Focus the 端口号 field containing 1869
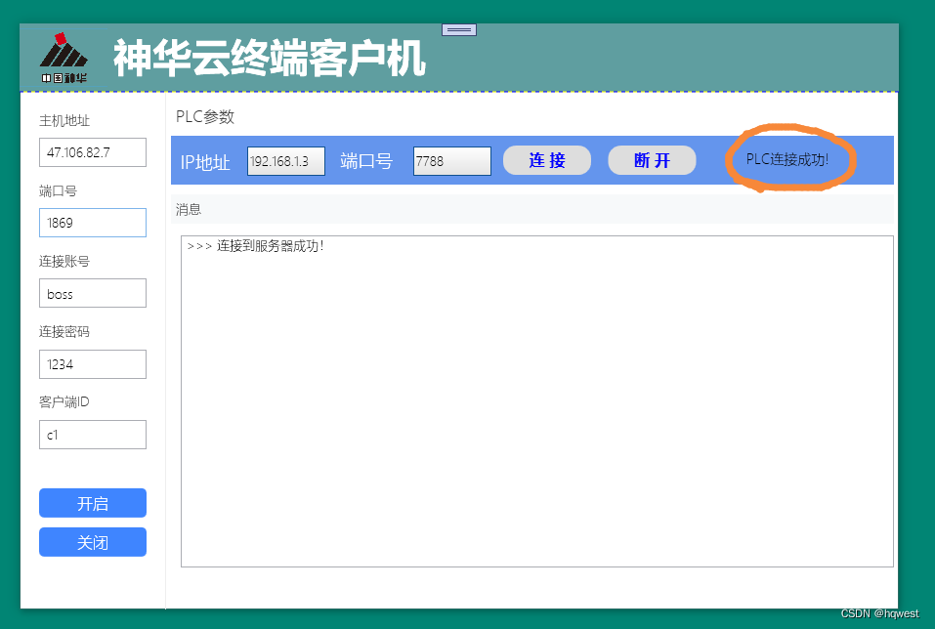Image resolution: width=935 pixels, height=629 pixels. click(93, 223)
